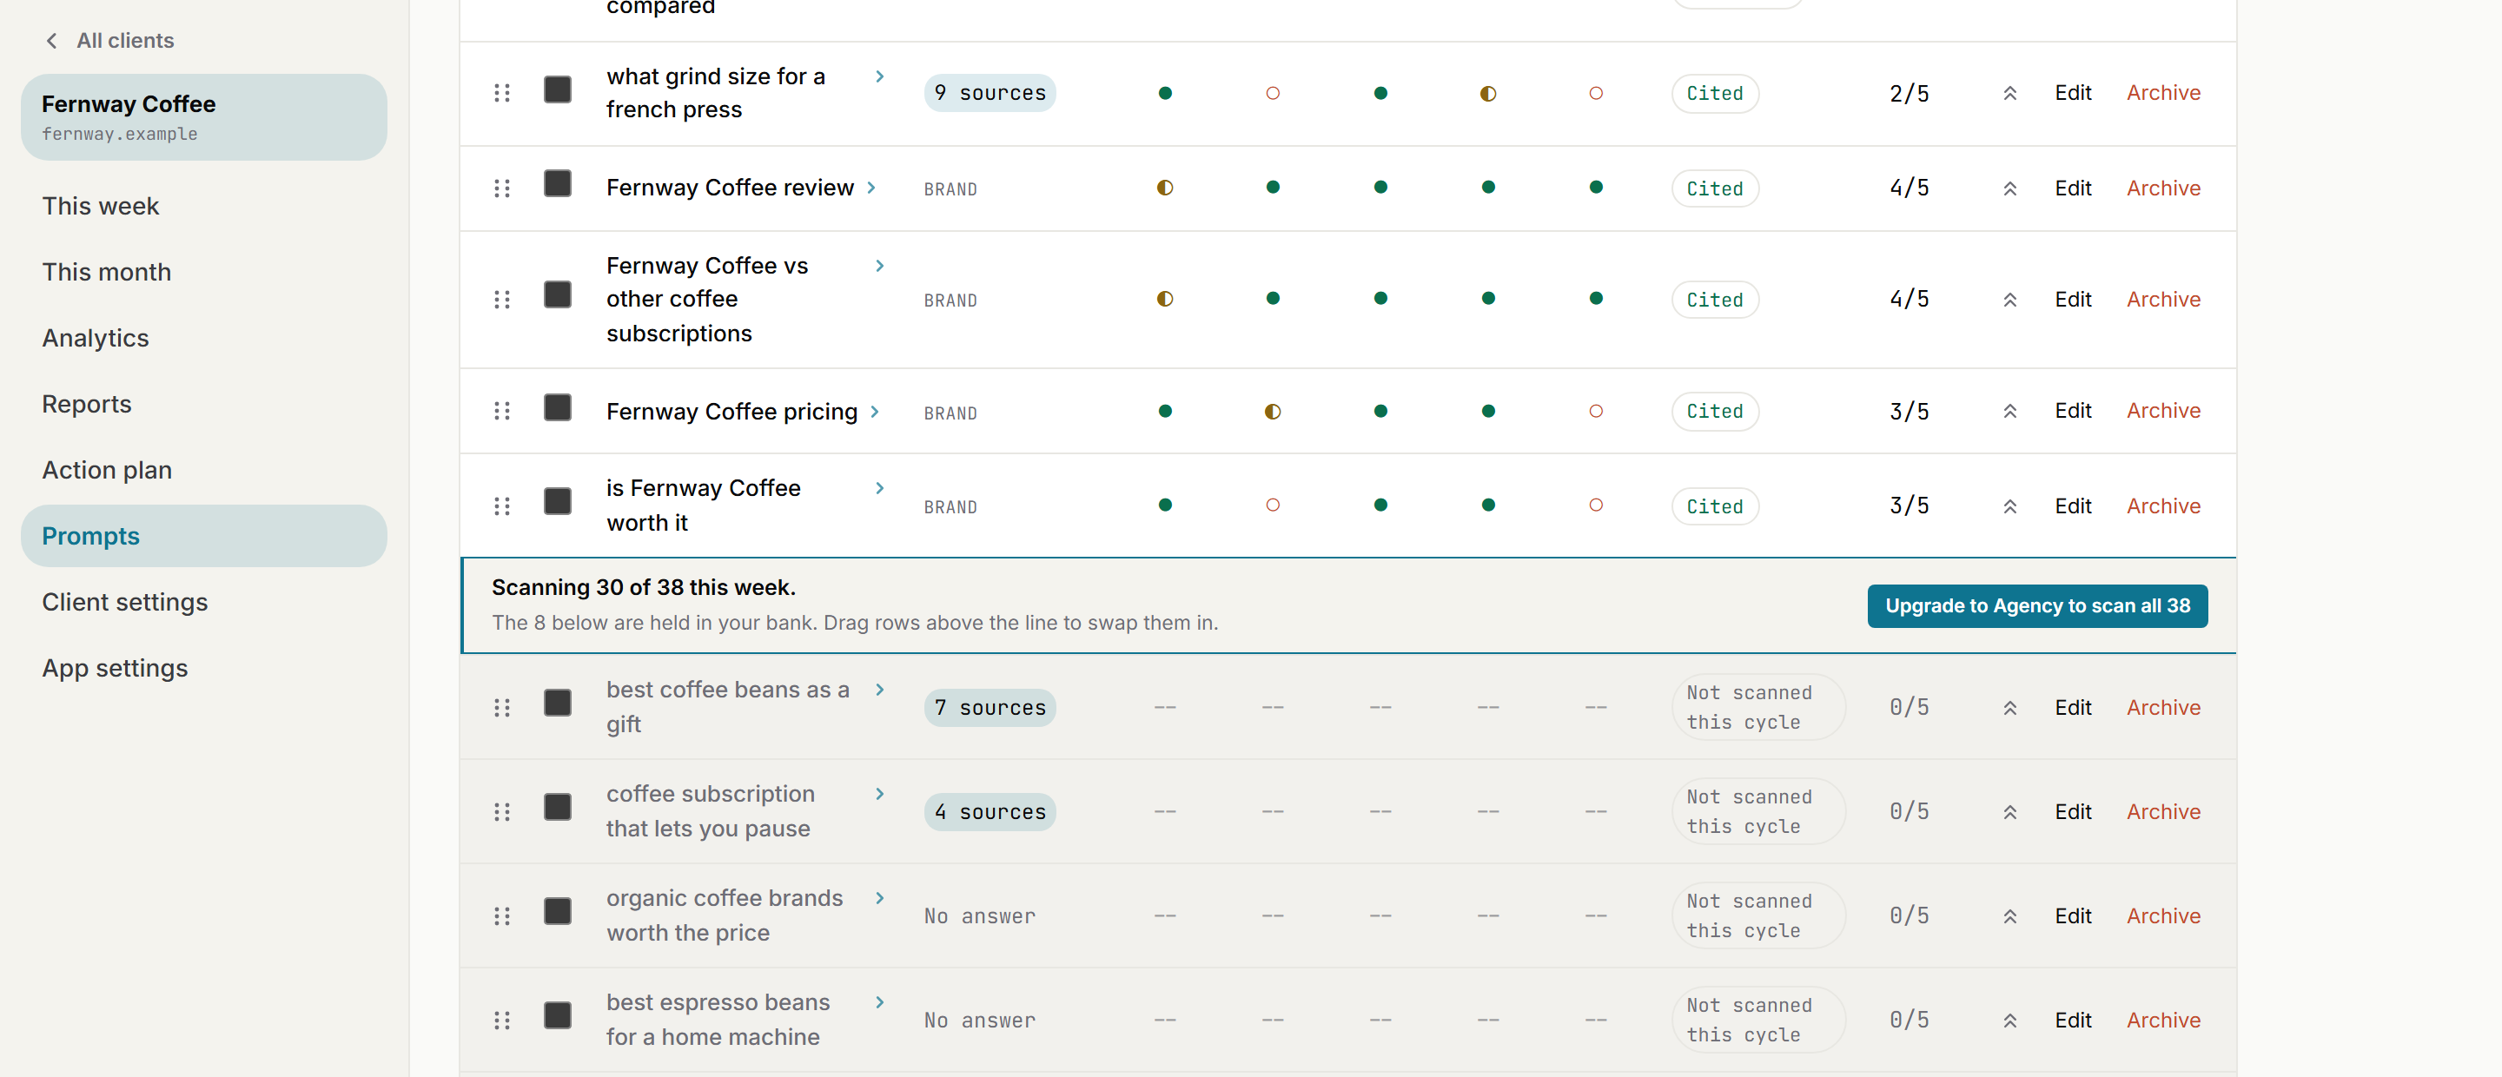Open 9 sources badge for french press prompt
This screenshot has width=2502, height=1077.
[x=989, y=93]
